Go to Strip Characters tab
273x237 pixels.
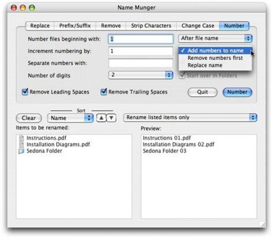pos(151,26)
